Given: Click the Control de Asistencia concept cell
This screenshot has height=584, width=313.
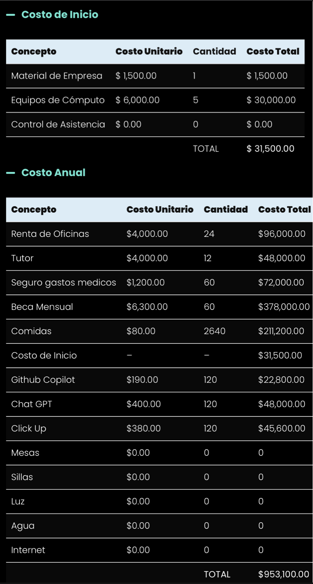Looking at the screenshot, I should pyautogui.click(x=58, y=124).
